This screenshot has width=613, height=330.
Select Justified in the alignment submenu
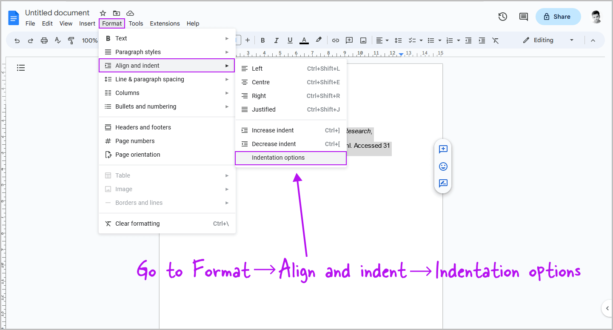coord(264,109)
